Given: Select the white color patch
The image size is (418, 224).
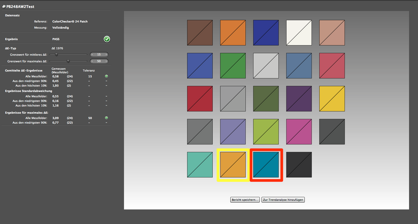Looking at the screenshot, I should point(299,33).
